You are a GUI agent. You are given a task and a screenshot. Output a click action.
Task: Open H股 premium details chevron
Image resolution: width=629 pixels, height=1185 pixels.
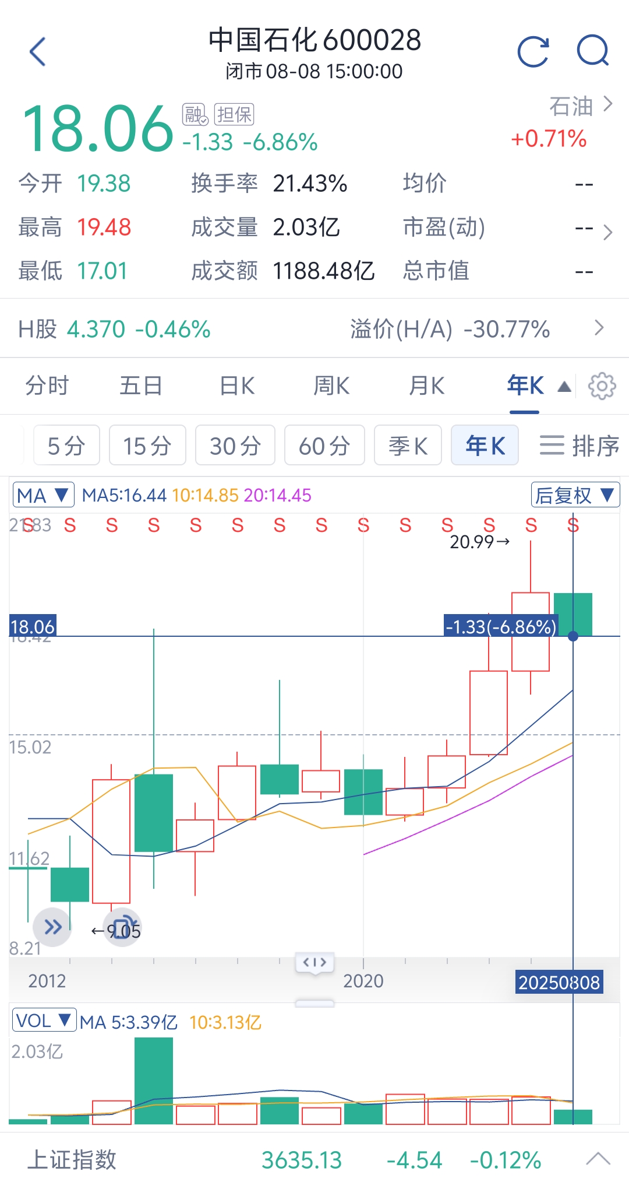click(599, 328)
